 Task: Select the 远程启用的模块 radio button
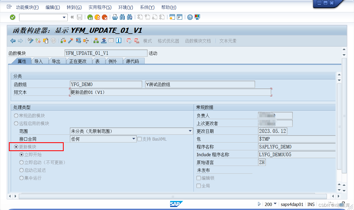[16, 123]
